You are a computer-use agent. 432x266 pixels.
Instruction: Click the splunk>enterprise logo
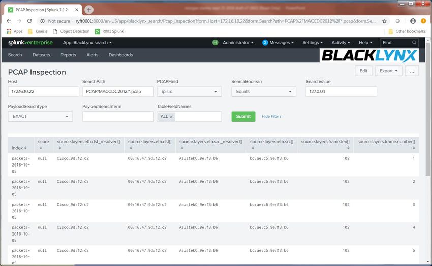[x=30, y=42]
